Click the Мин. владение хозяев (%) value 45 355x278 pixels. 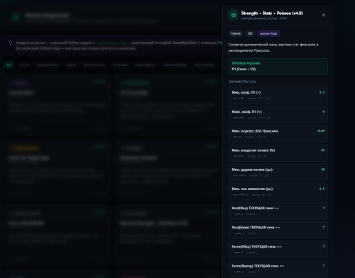tap(322, 150)
